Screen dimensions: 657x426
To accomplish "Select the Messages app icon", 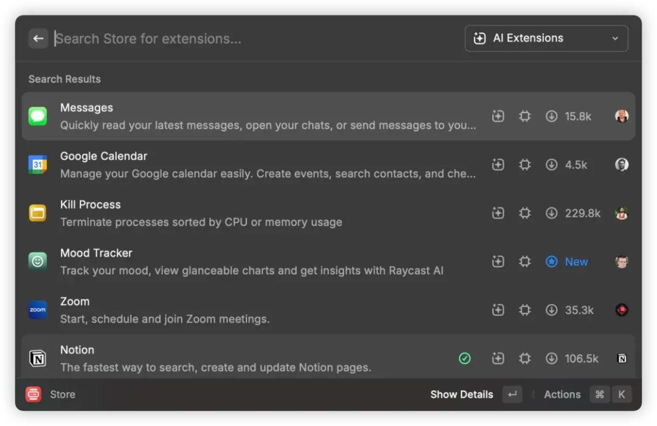I will pyautogui.click(x=38, y=116).
